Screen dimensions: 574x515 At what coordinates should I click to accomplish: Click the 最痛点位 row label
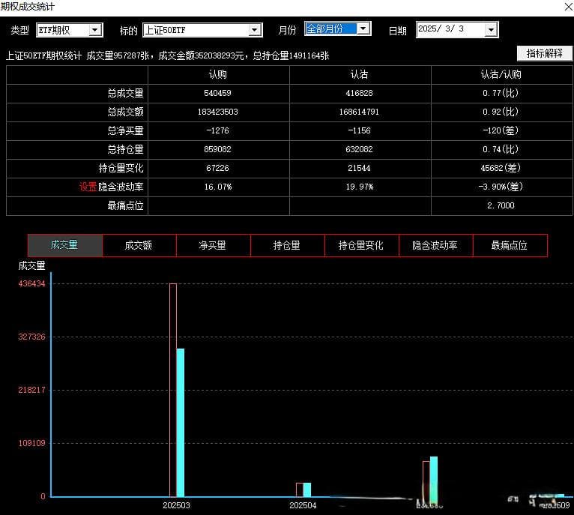pos(125,205)
